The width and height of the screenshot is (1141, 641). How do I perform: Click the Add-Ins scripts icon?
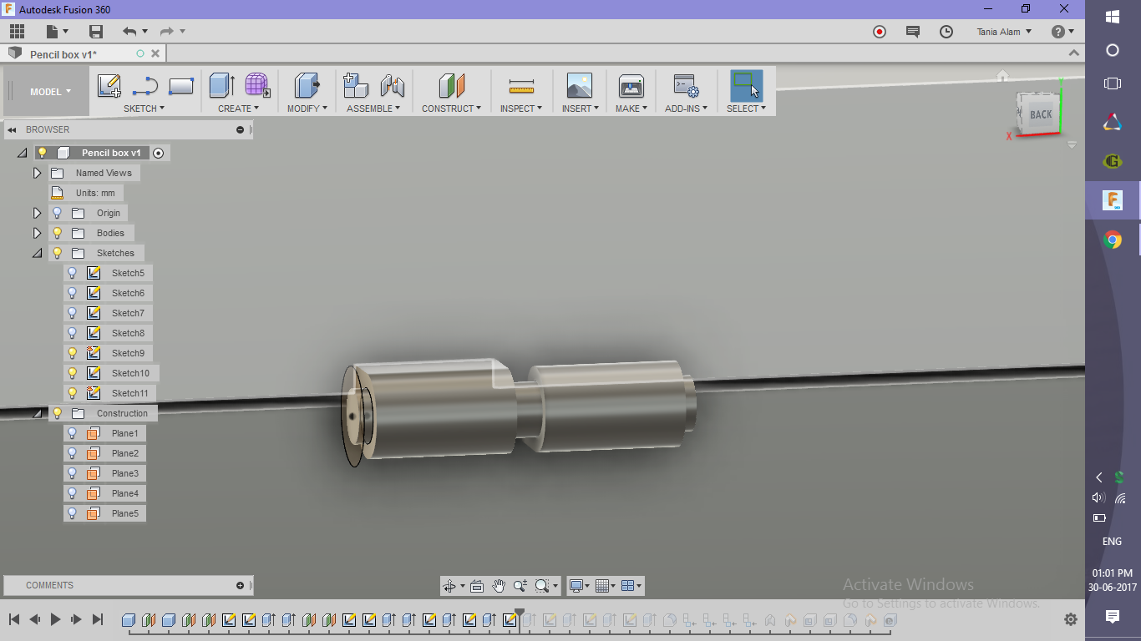[x=686, y=86]
